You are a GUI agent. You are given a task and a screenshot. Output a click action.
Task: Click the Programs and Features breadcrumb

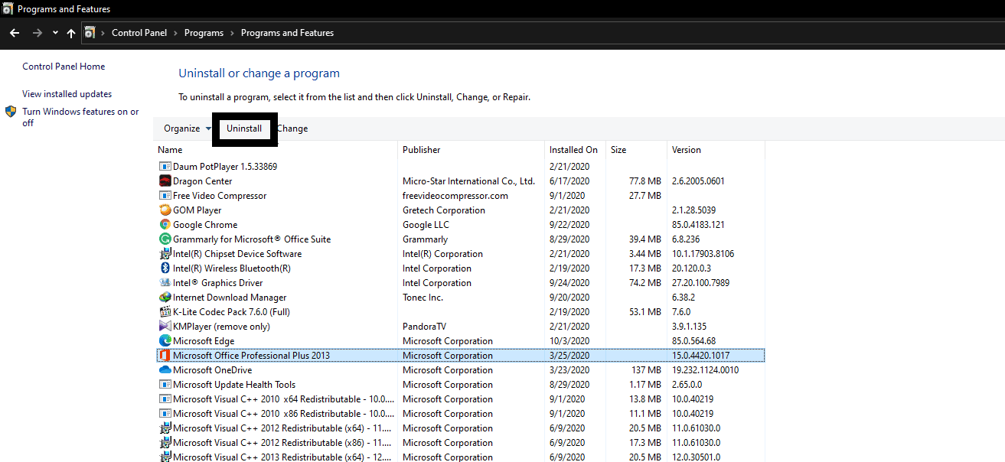(x=287, y=33)
